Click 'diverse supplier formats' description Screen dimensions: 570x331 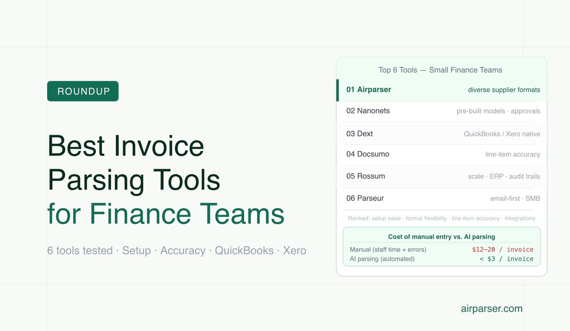coord(504,90)
